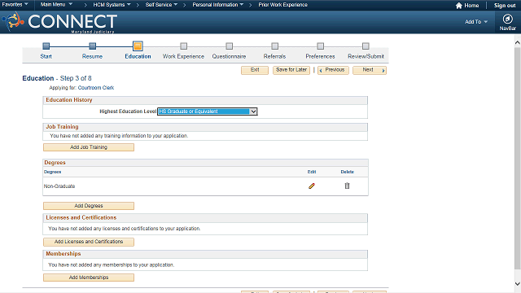Click Add Memberships button
This screenshot has height=293, width=521.
pyautogui.click(x=89, y=278)
